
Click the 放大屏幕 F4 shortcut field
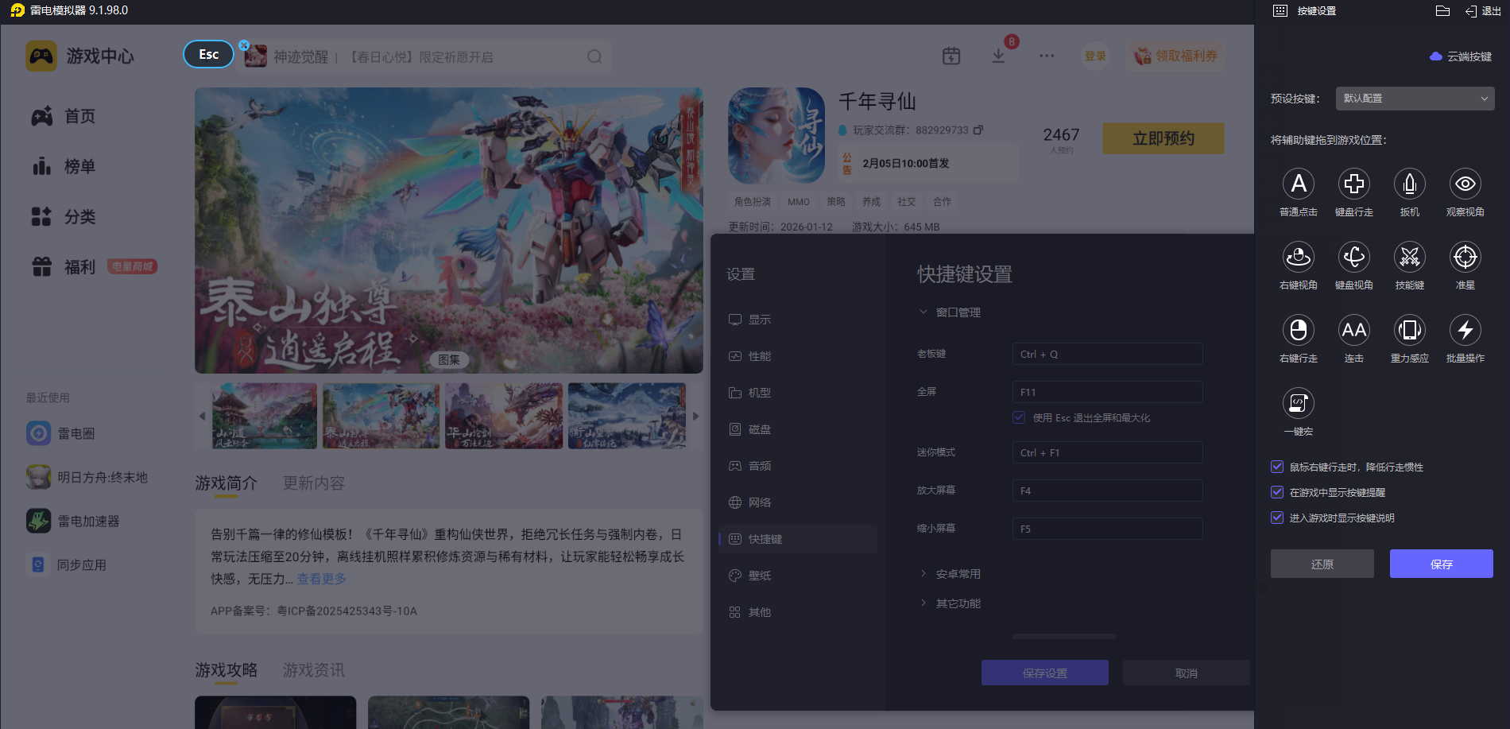[1107, 491]
